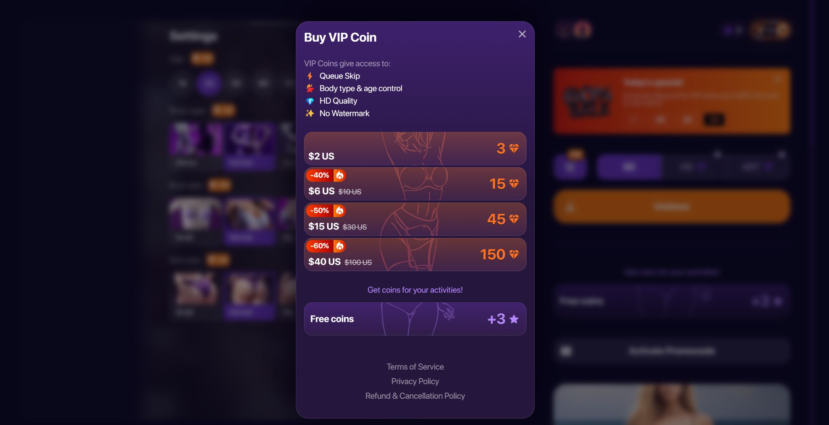Click the diamond icon beside 150 coins
The image size is (829, 425).
point(514,254)
